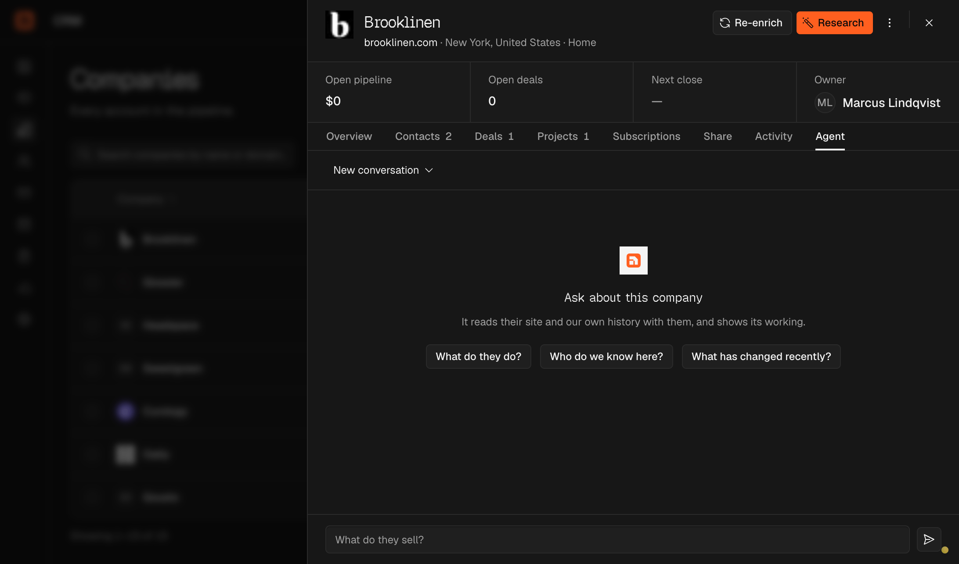This screenshot has width=959, height=564.
Task: Pick "What has changed recently?" suggestion
Action: coord(761,357)
